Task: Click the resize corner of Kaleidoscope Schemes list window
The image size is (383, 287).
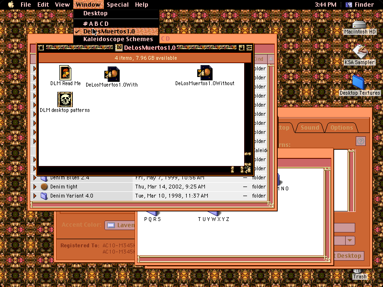Action: (327, 259)
